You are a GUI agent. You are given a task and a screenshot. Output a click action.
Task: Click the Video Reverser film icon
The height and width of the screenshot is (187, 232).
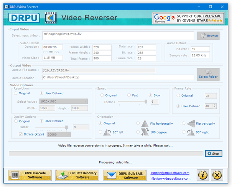[51, 18]
